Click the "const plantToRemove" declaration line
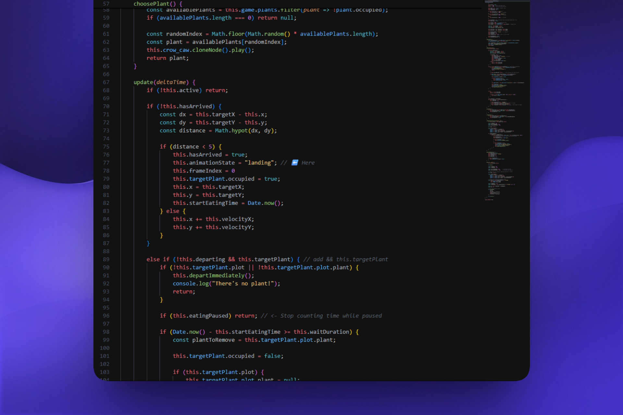The image size is (623, 415). [x=254, y=340]
